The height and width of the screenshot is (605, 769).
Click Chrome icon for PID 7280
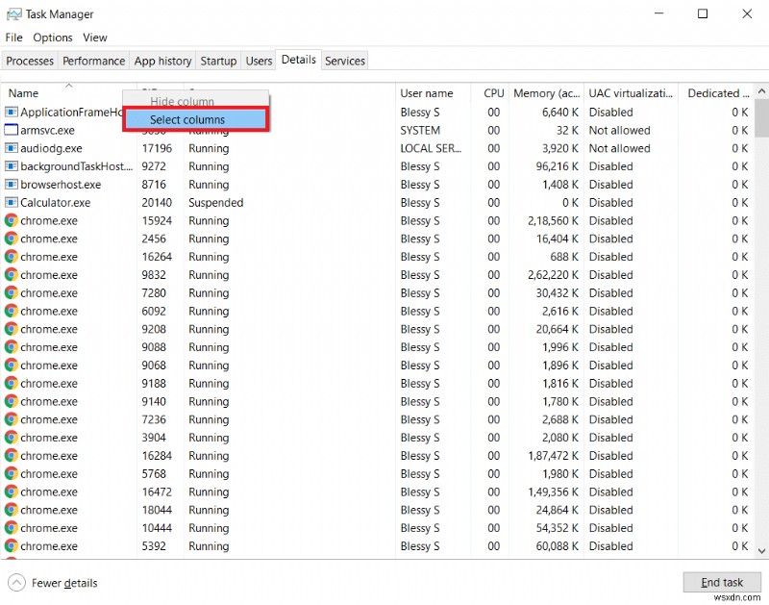pos(12,293)
